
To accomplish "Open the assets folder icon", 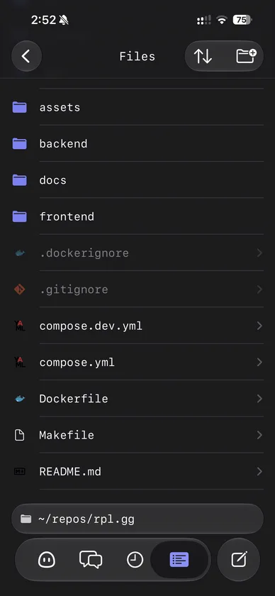I will [19, 107].
